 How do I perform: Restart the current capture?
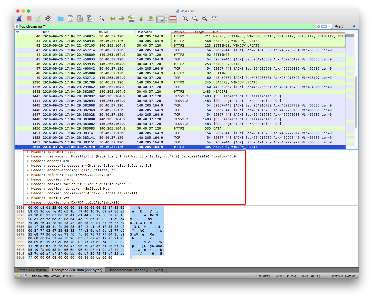38,18
